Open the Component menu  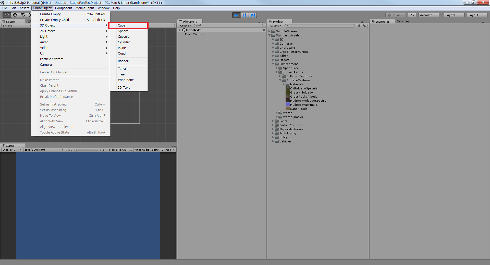pos(64,8)
